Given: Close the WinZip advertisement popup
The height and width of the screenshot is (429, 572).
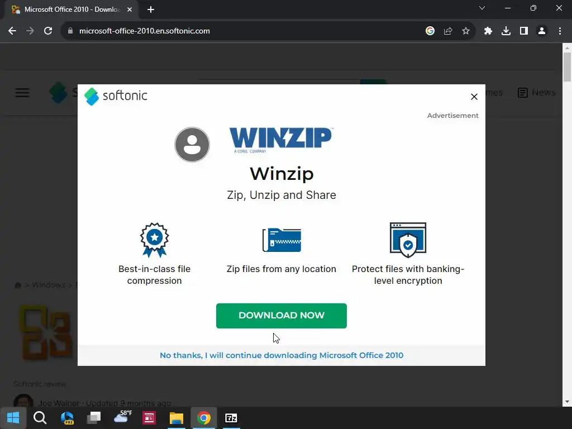Looking at the screenshot, I should 474,97.
